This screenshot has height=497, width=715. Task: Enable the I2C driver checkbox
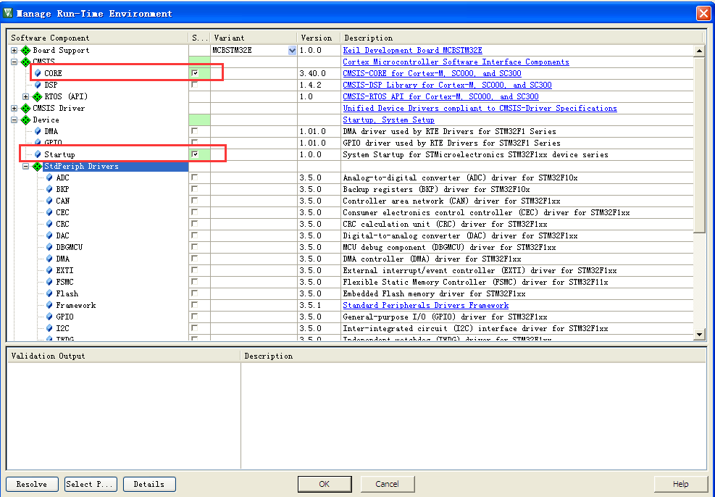click(195, 328)
